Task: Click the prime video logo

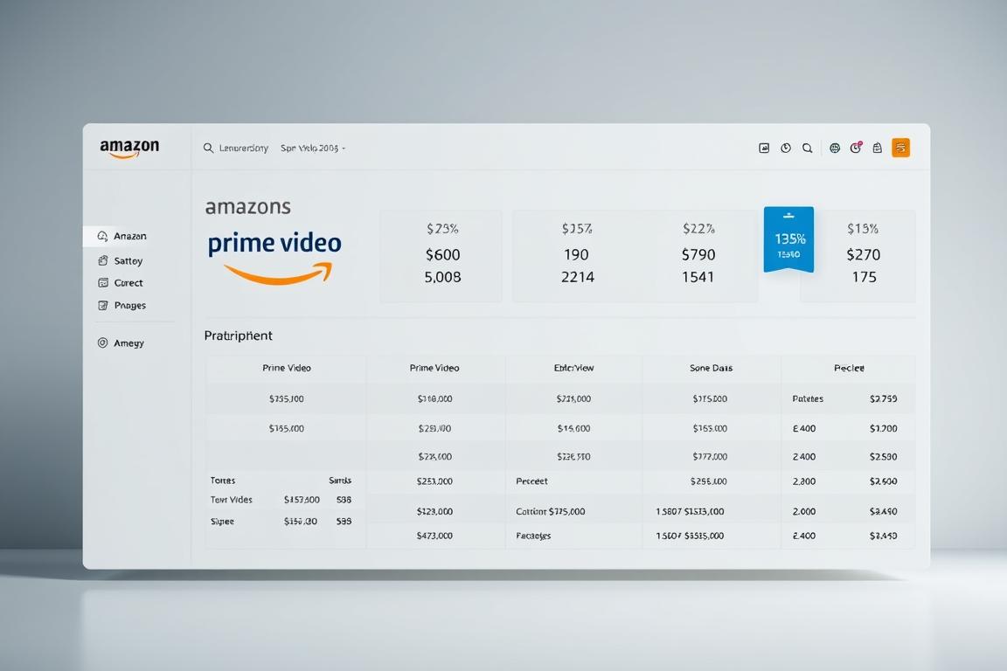Action: tap(274, 257)
